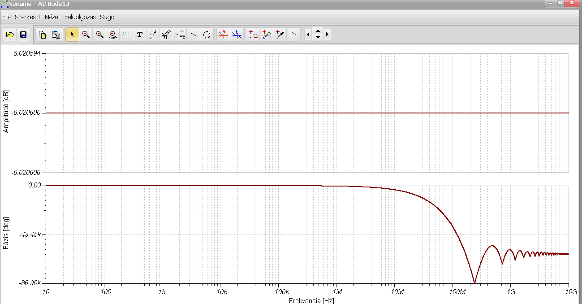This screenshot has height=304, width=582.
Task: Click the flag-shaped marker icon
Action: (293, 35)
